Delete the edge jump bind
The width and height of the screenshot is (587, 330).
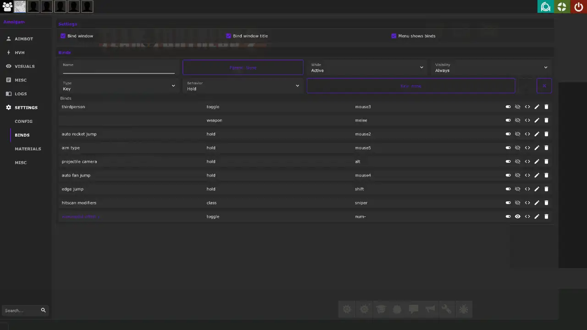click(x=546, y=189)
